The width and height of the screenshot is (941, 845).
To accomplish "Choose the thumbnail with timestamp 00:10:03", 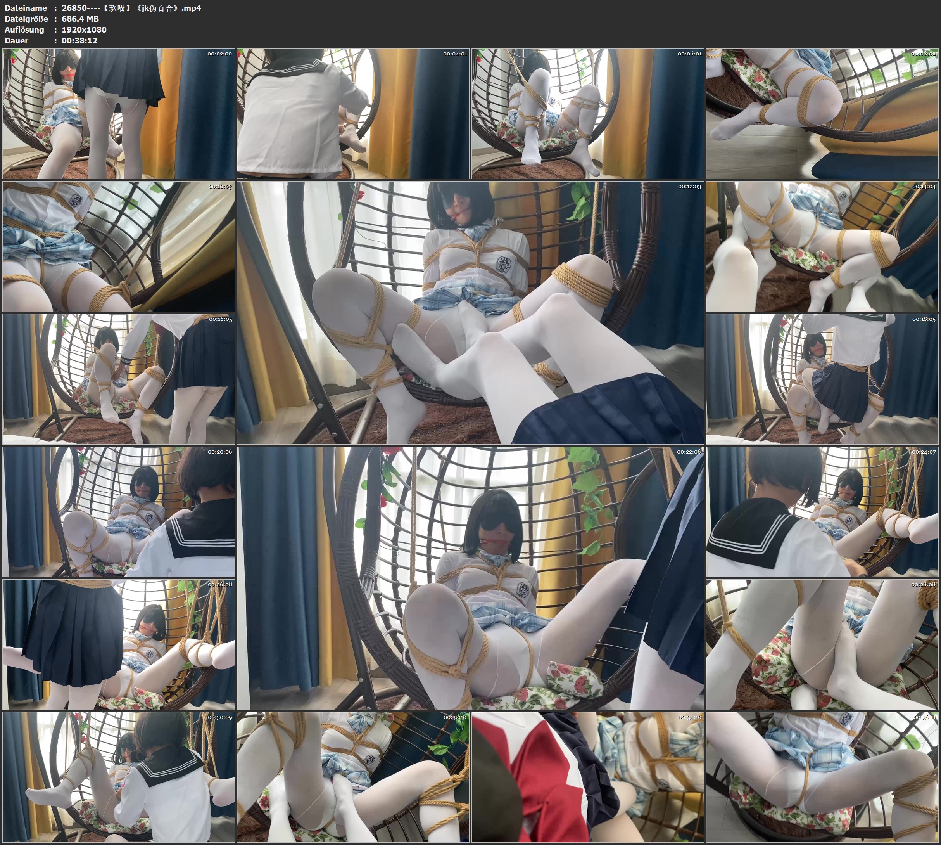I will tap(118, 246).
